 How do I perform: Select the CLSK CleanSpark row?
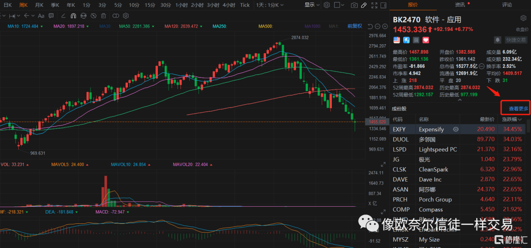(458, 169)
